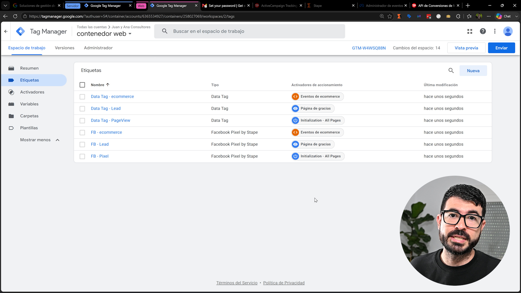Open the Copilot Chat button
Viewport: 521px width, 293px height.
coord(504,16)
